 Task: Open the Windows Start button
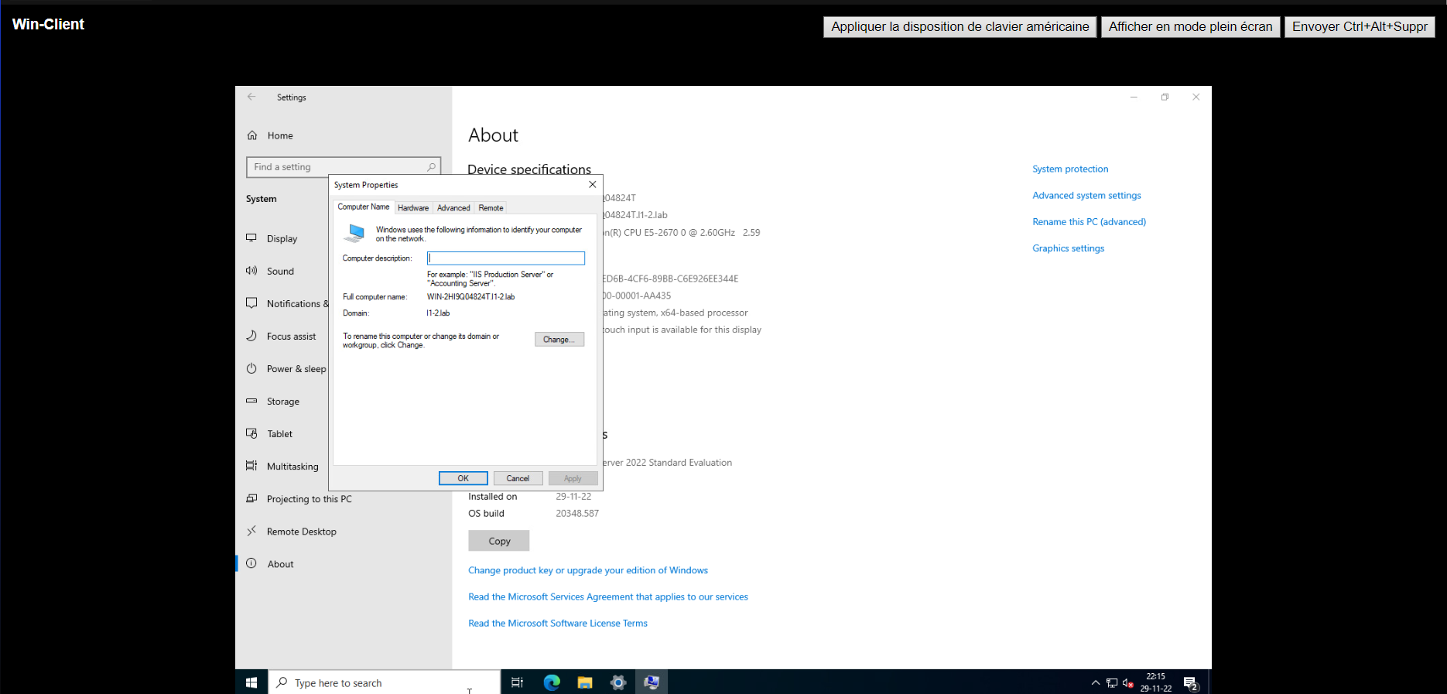tap(251, 682)
